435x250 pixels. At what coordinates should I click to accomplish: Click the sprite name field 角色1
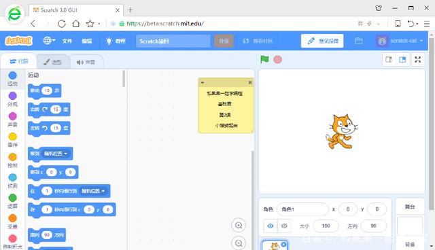click(302, 209)
